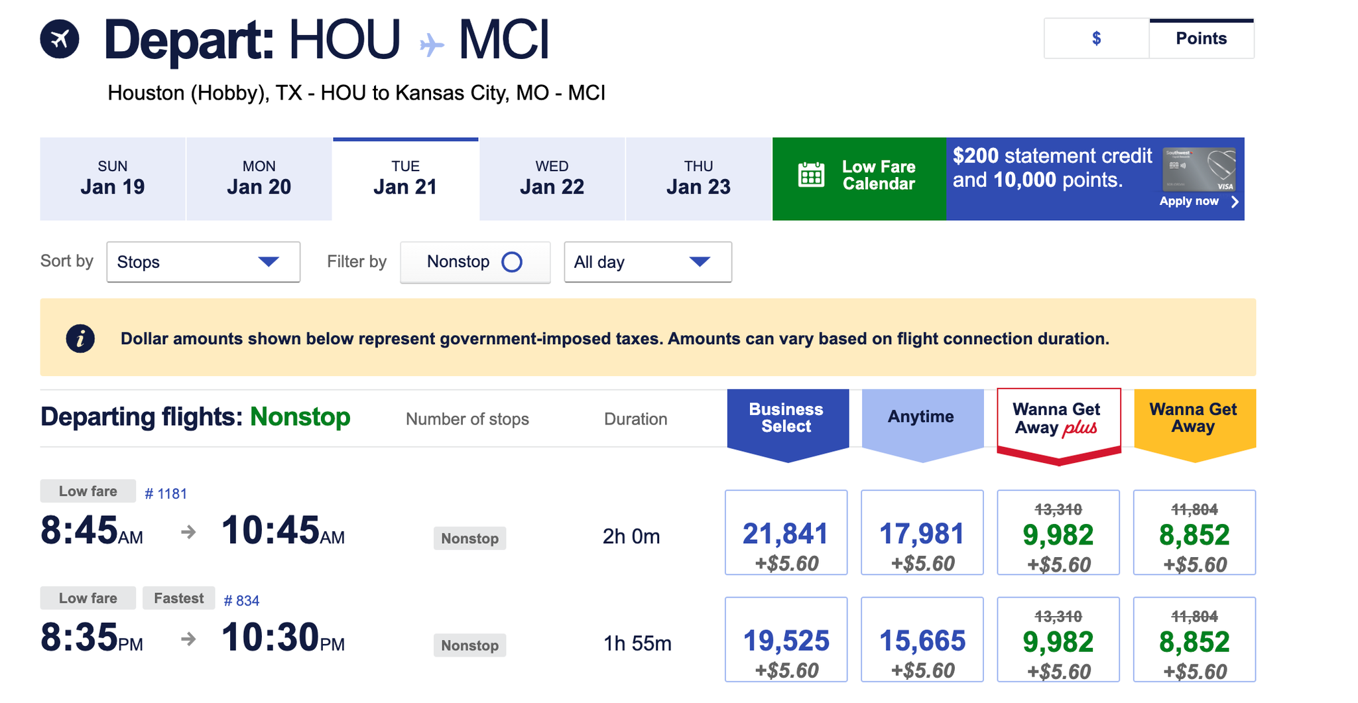Open the Low Fare Calendar via calendar icon
Viewport: 1358px width, 703px height.
point(810,174)
